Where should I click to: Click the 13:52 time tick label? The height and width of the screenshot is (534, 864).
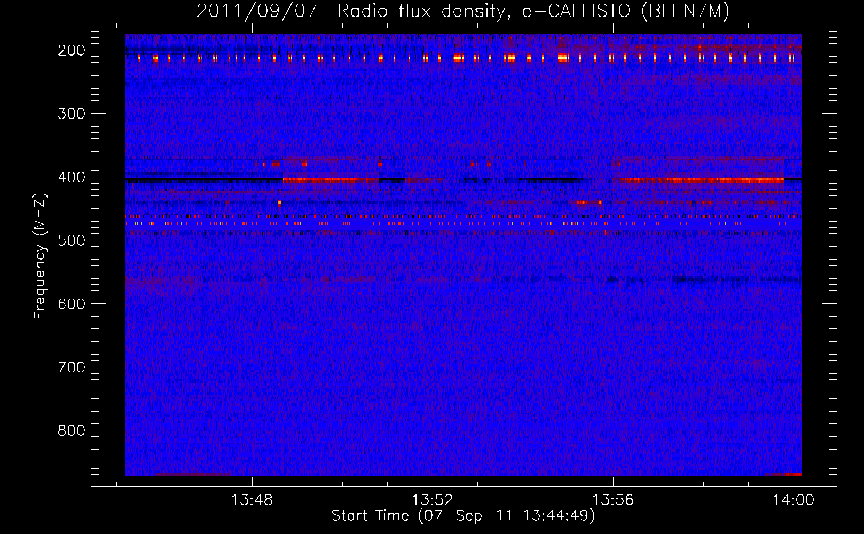click(433, 500)
